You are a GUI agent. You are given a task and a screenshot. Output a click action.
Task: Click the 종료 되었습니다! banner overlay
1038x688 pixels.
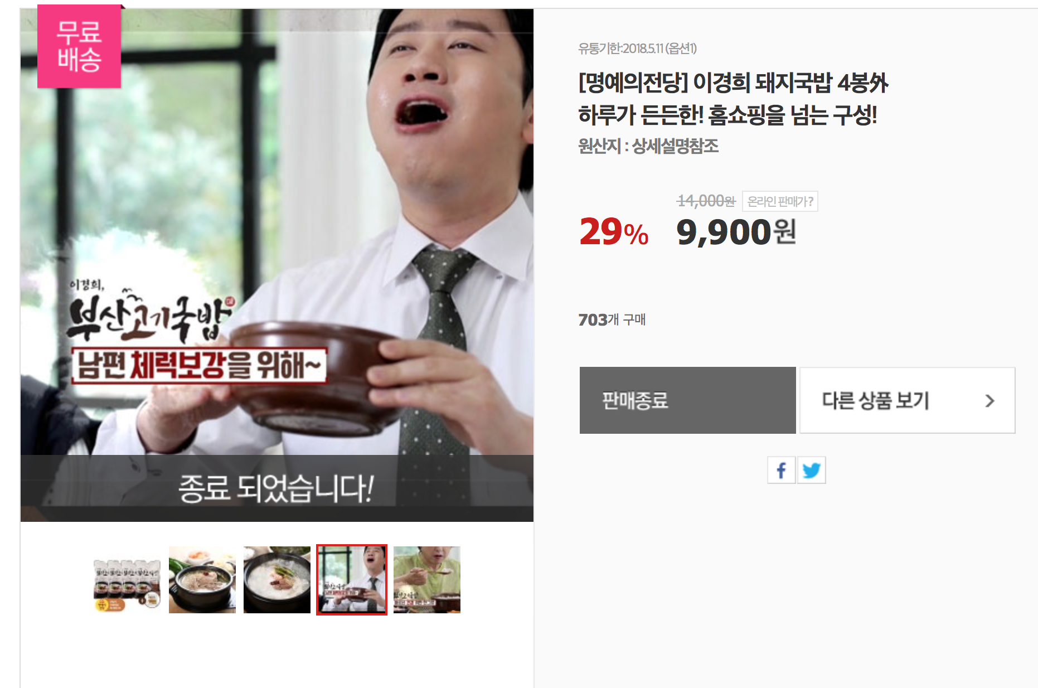tap(277, 488)
